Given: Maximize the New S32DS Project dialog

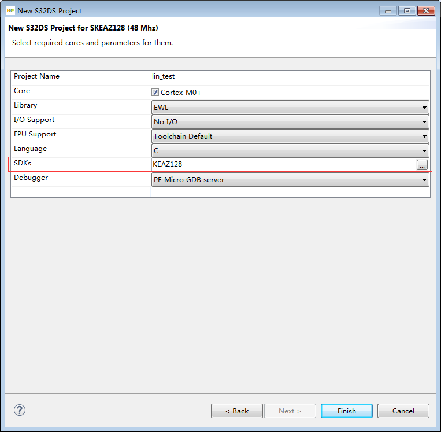Looking at the screenshot, I should 407,11.
